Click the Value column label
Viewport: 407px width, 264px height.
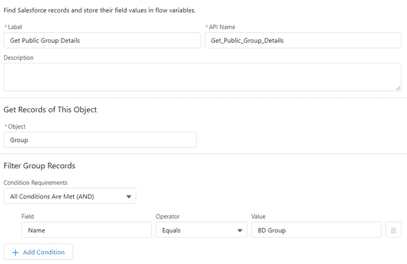tap(258, 216)
